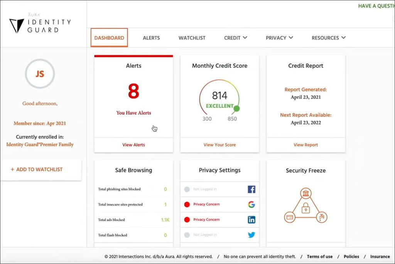Open the Dashboard tab

(x=109, y=37)
